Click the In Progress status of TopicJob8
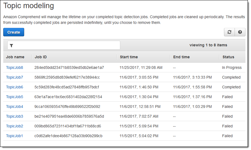This screenshot has height=150, width=251. pyautogui.click(x=231, y=67)
